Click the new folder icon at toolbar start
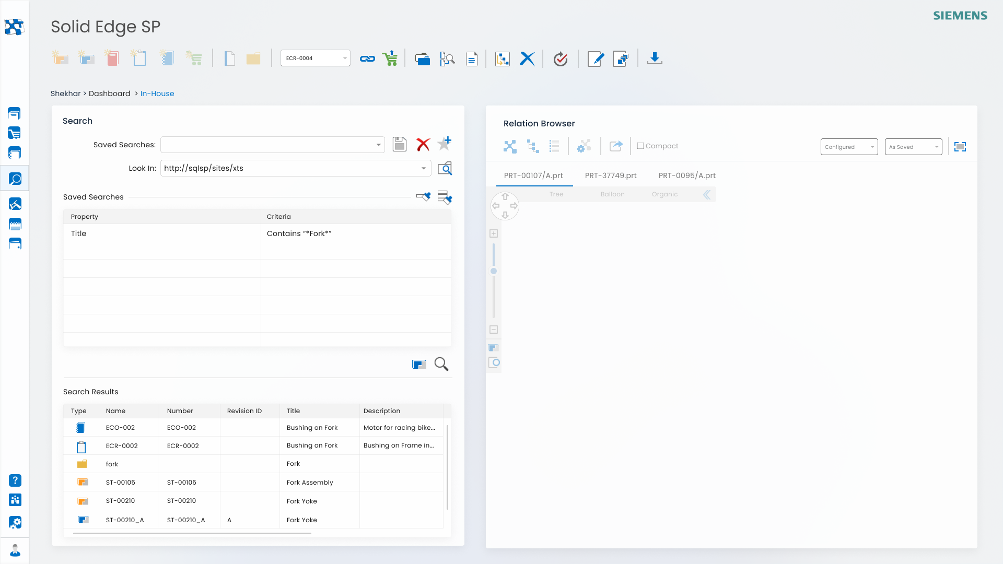Screen dimensions: 1003x564 pyautogui.click(x=60, y=58)
